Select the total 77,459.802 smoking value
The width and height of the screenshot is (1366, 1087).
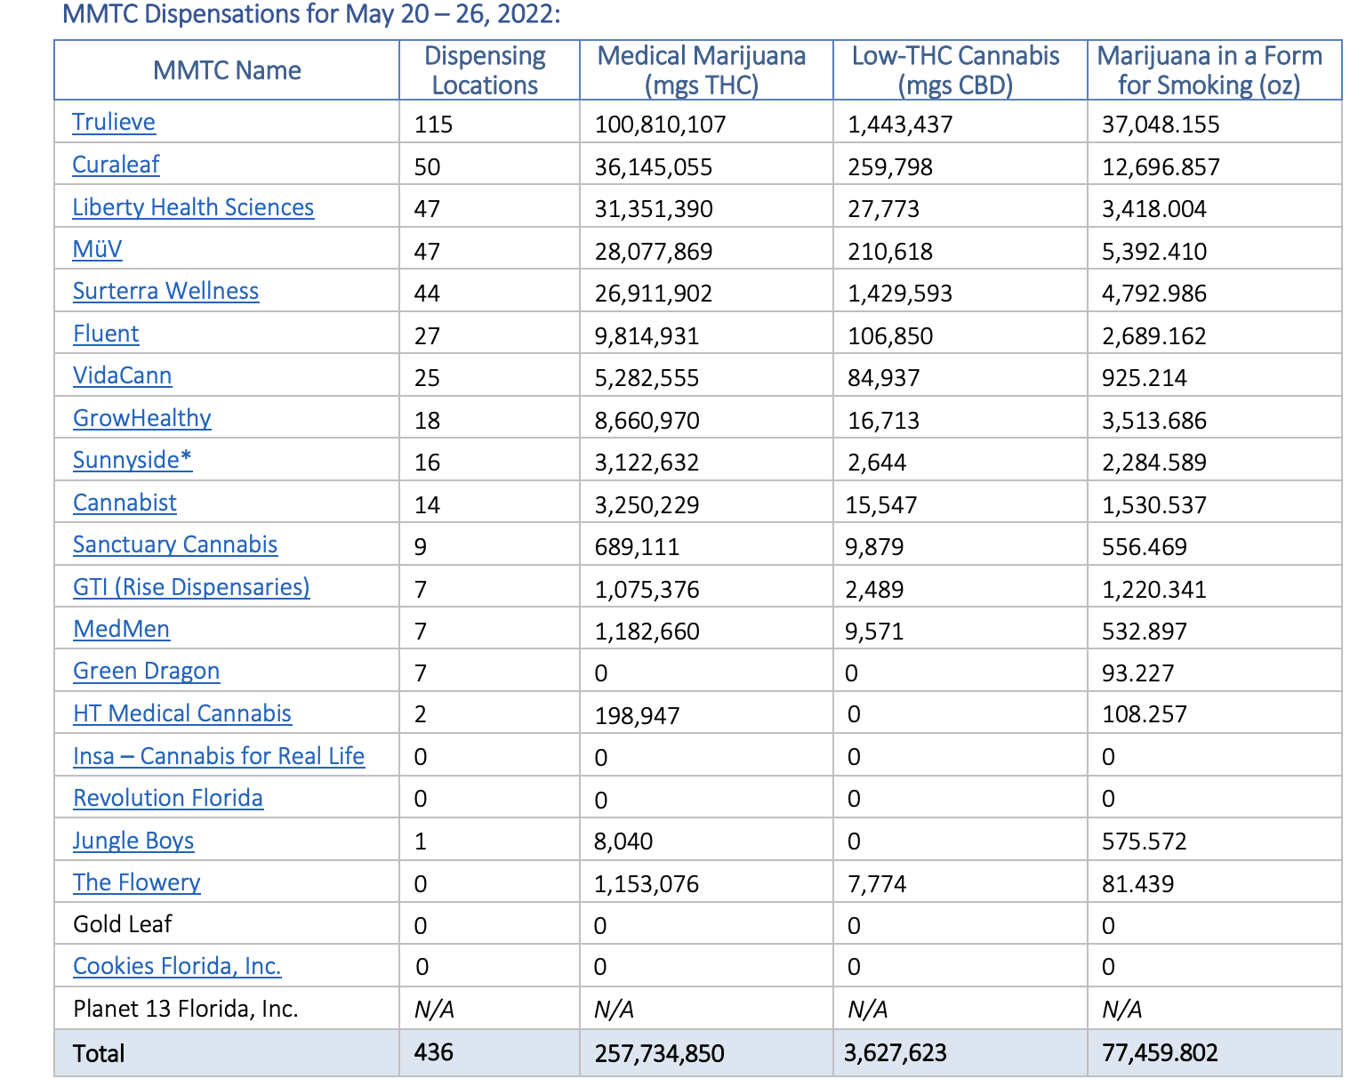click(x=1161, y=1053)
